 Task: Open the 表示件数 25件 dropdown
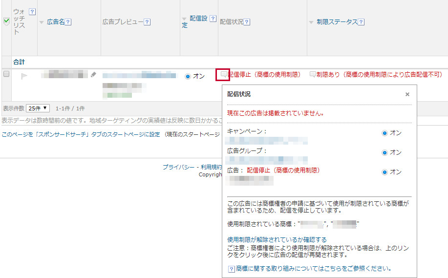pyautogui.click(x=38, y=108)
